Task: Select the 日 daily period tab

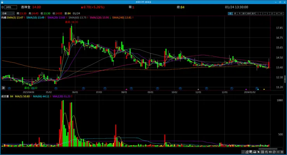Action: (230, 14)
